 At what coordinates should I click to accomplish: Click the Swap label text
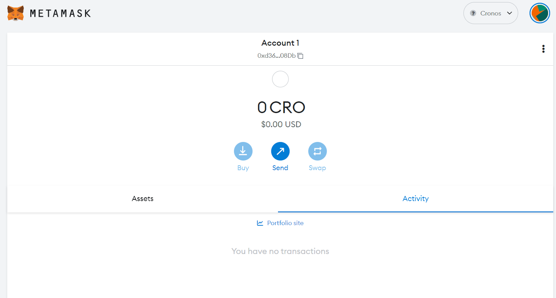click(318, 168)
